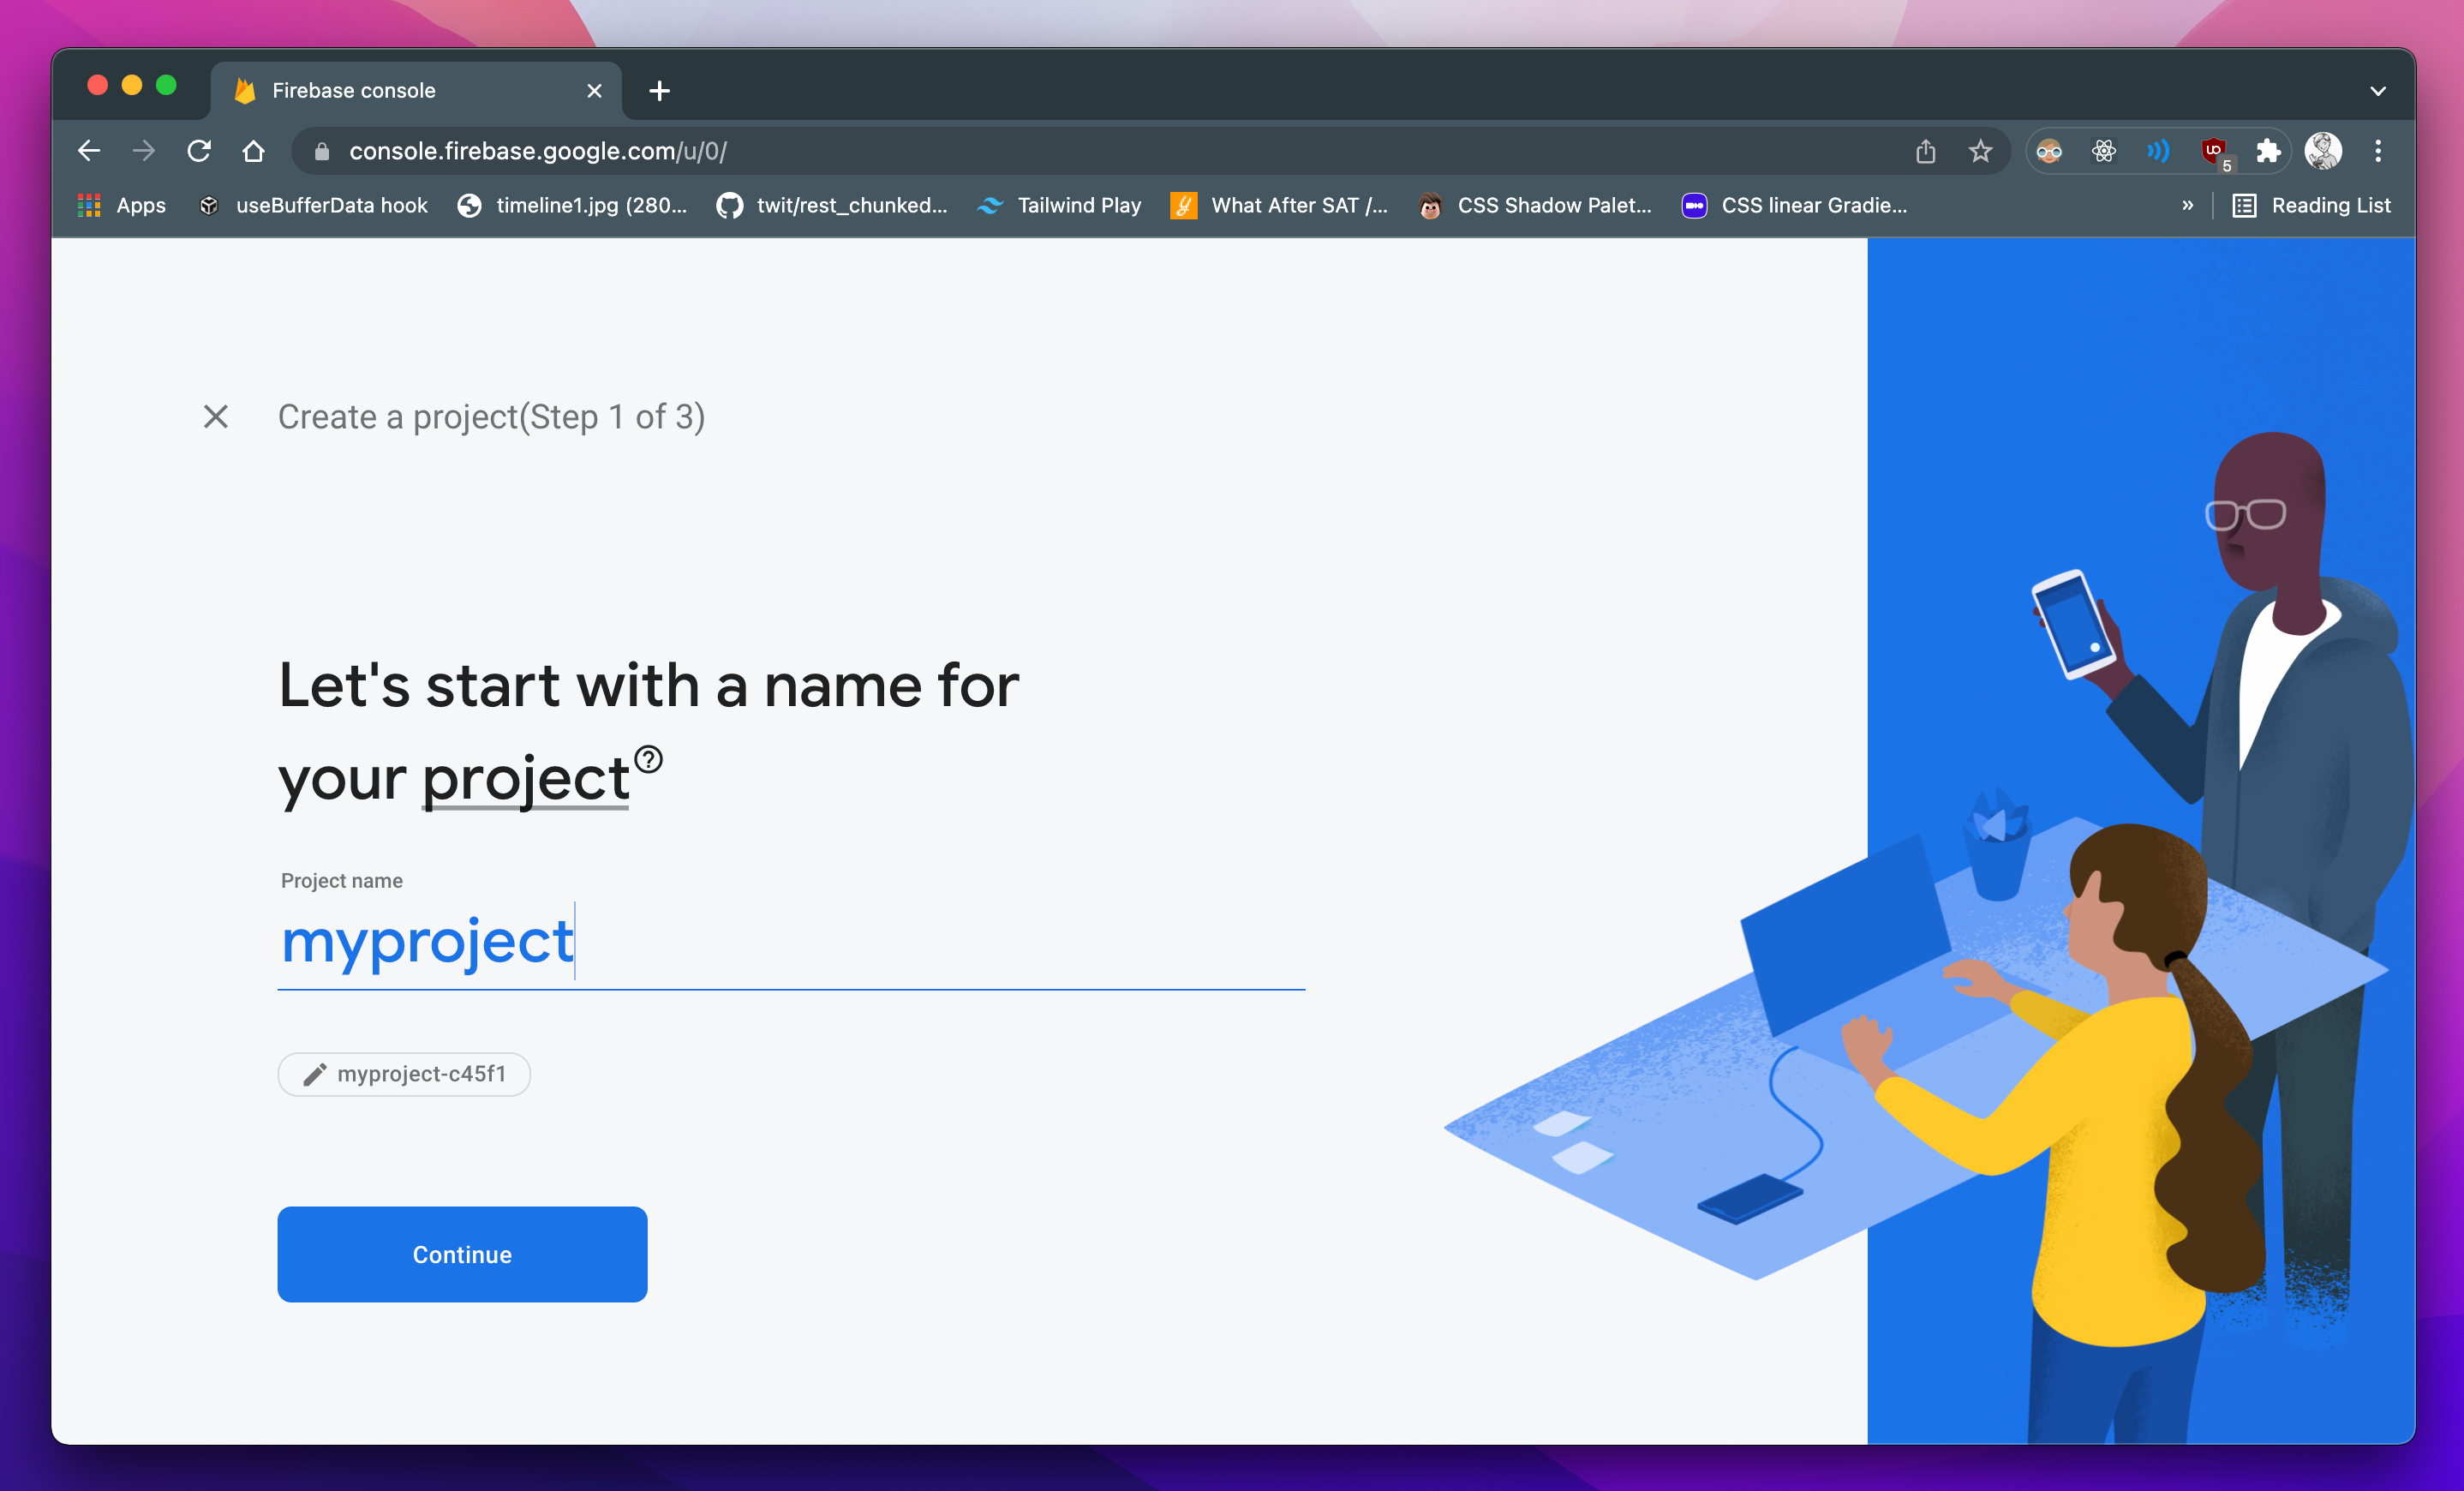Expand hidden bookmarks chevron

(2187, 205)
